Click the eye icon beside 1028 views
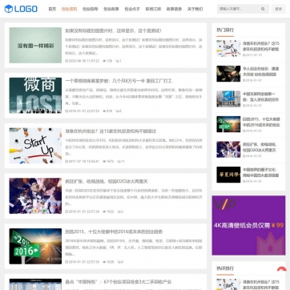This screenshot has height=290, width=290. [104, 262]
